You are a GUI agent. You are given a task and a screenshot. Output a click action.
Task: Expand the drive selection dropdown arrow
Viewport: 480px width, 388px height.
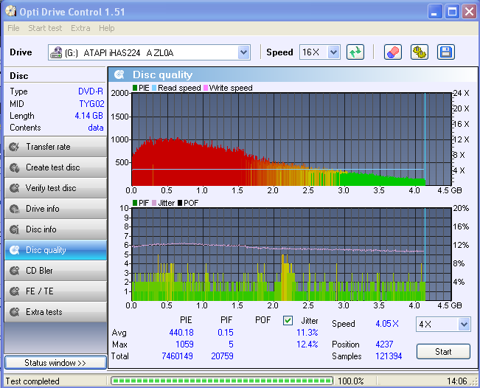click(x=243, y=52)
